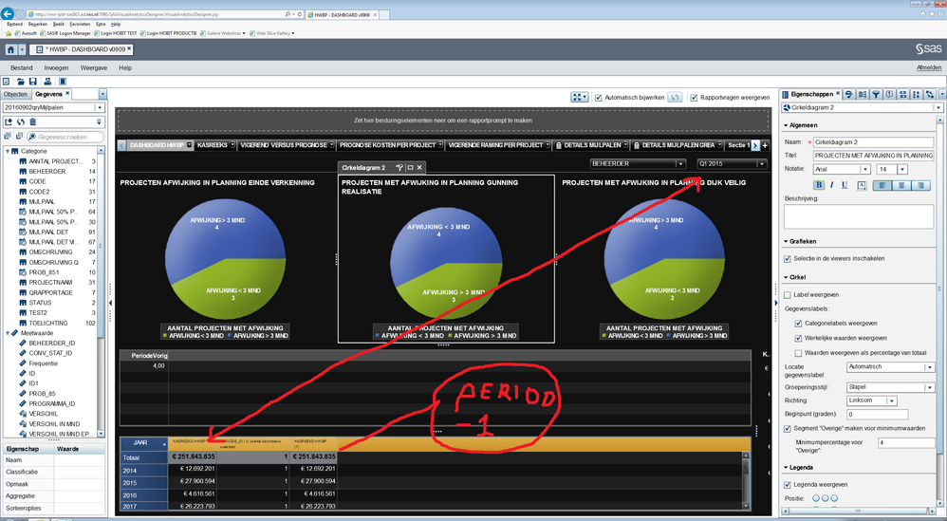947x521 pixels.
Task: Open the font size 14 dropdown
Action: pos(902,170)
